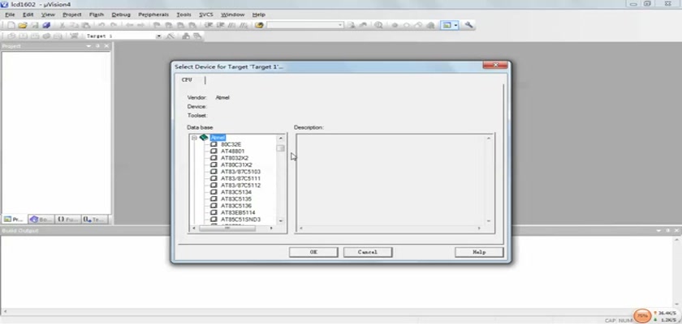Open the File menu
682x324 pixels.
(x=10, y=15)
